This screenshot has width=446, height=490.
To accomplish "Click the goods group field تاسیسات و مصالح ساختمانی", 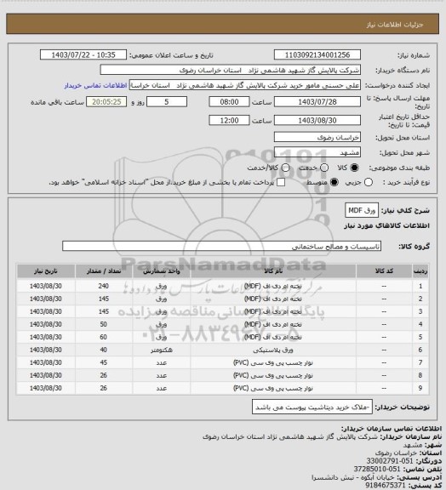I will pyautogui.click(x=221, y=246).
